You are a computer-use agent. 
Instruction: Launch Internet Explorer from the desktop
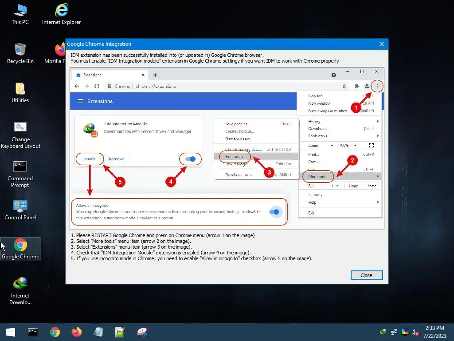61,15
